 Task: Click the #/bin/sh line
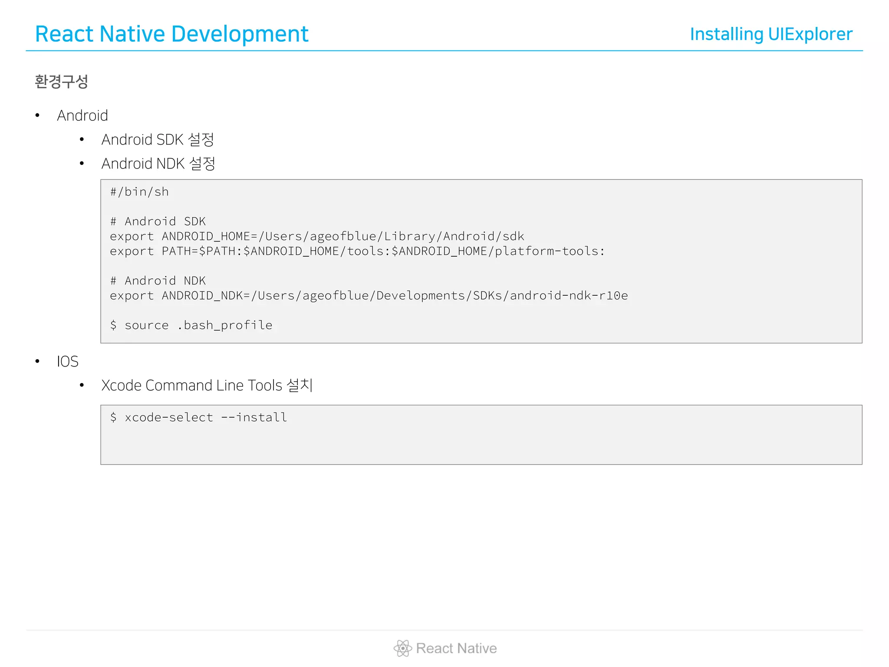click(x=139, y=192)
